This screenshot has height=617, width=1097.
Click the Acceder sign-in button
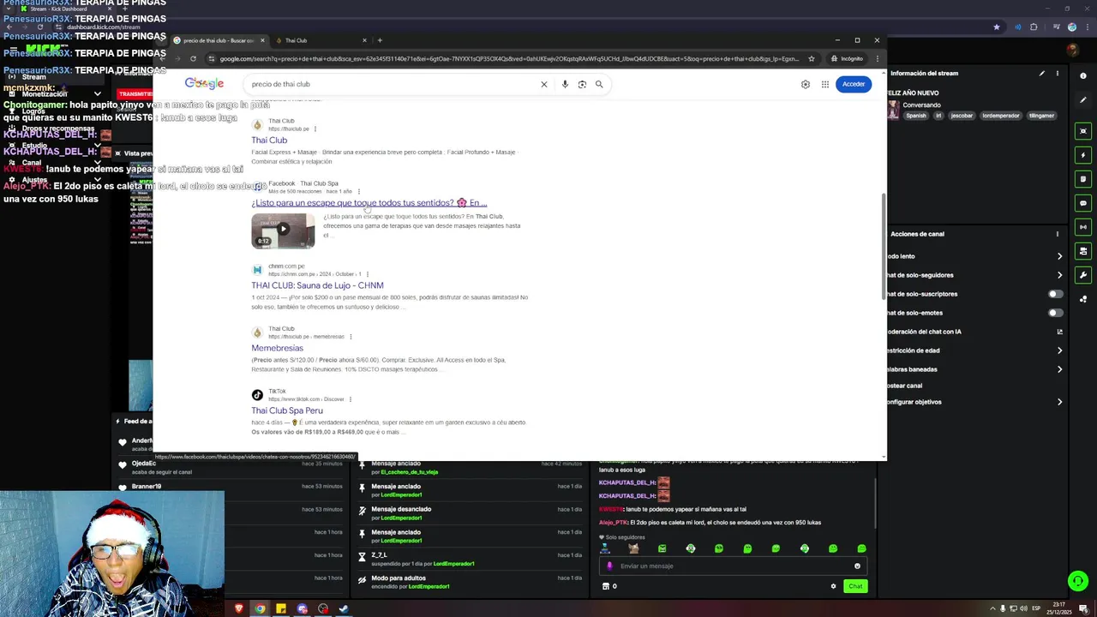click(x=854, y=84)
